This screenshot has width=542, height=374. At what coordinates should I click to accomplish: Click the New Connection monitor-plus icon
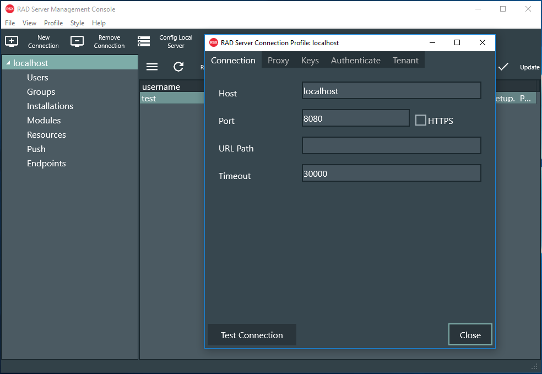tap(12, 41)
